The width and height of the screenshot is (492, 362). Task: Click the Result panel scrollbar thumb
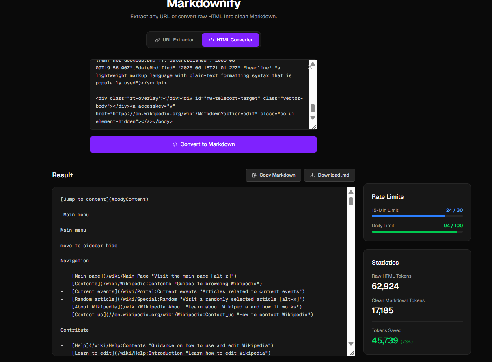[x=351, y=201]
